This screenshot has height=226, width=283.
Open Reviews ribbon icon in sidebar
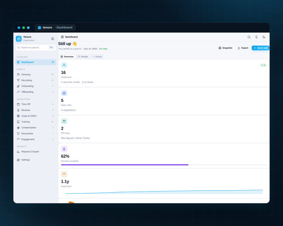(18, 110)
